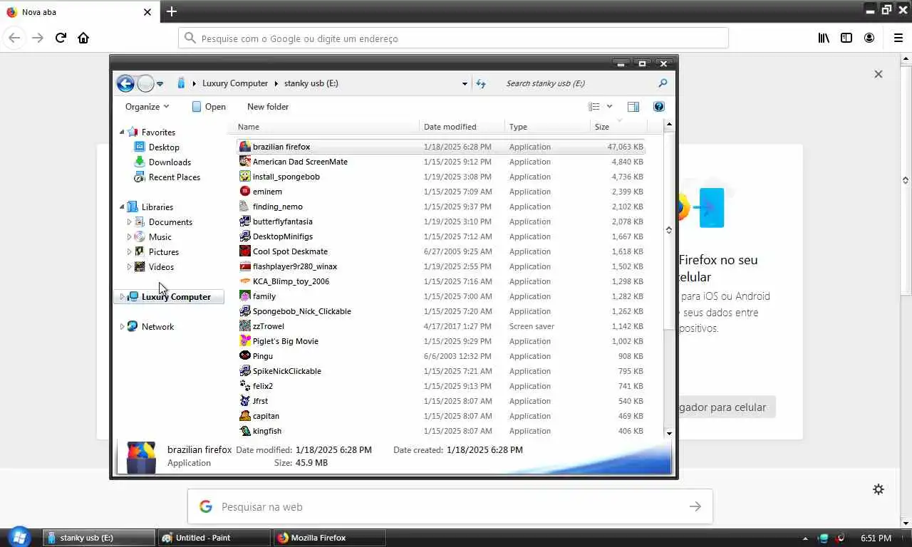Select Spongebob_Nick_Clickable icon

coord(245,311)
